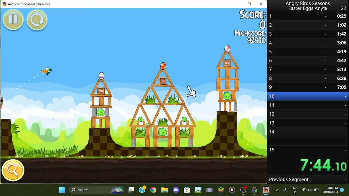Click split row 8 with time 6:28

(x=308, y=78)
